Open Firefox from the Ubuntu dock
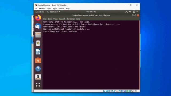Image resolution: width=171 pixels, height=96 pixels. [38, 18]
